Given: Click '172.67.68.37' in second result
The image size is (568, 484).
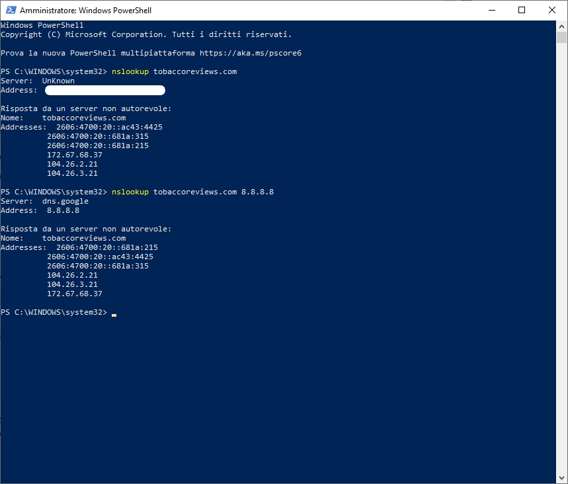Looking at the screenshot, I should (75, 294).
